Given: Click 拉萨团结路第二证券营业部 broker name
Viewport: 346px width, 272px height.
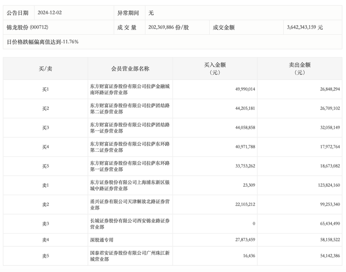Looking at the screenshot, I should (x=130, y=108).
